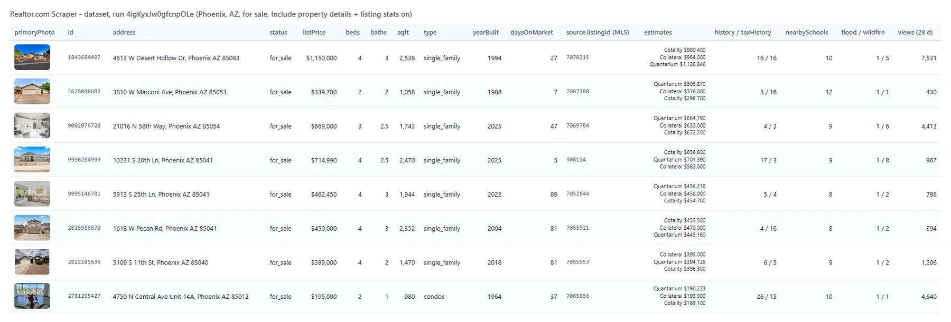Select address 4750 N Central Ave Unit 14A

pos(181,297)
